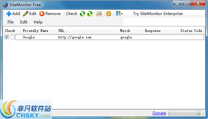Open the Edit menu

coord(24,22)
